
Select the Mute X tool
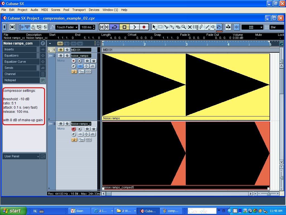pyautogui.click(x=190, y=27)
